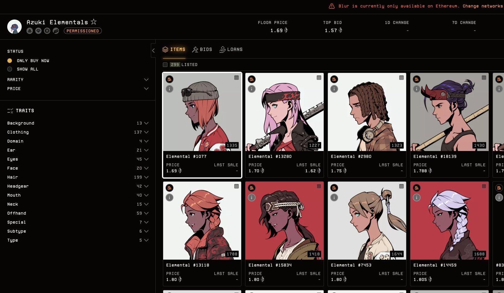Image resolution: width=504 pixels, height=293 pixels.
Task: Switch to the Loans tab
Action: (x=231, y=50)
